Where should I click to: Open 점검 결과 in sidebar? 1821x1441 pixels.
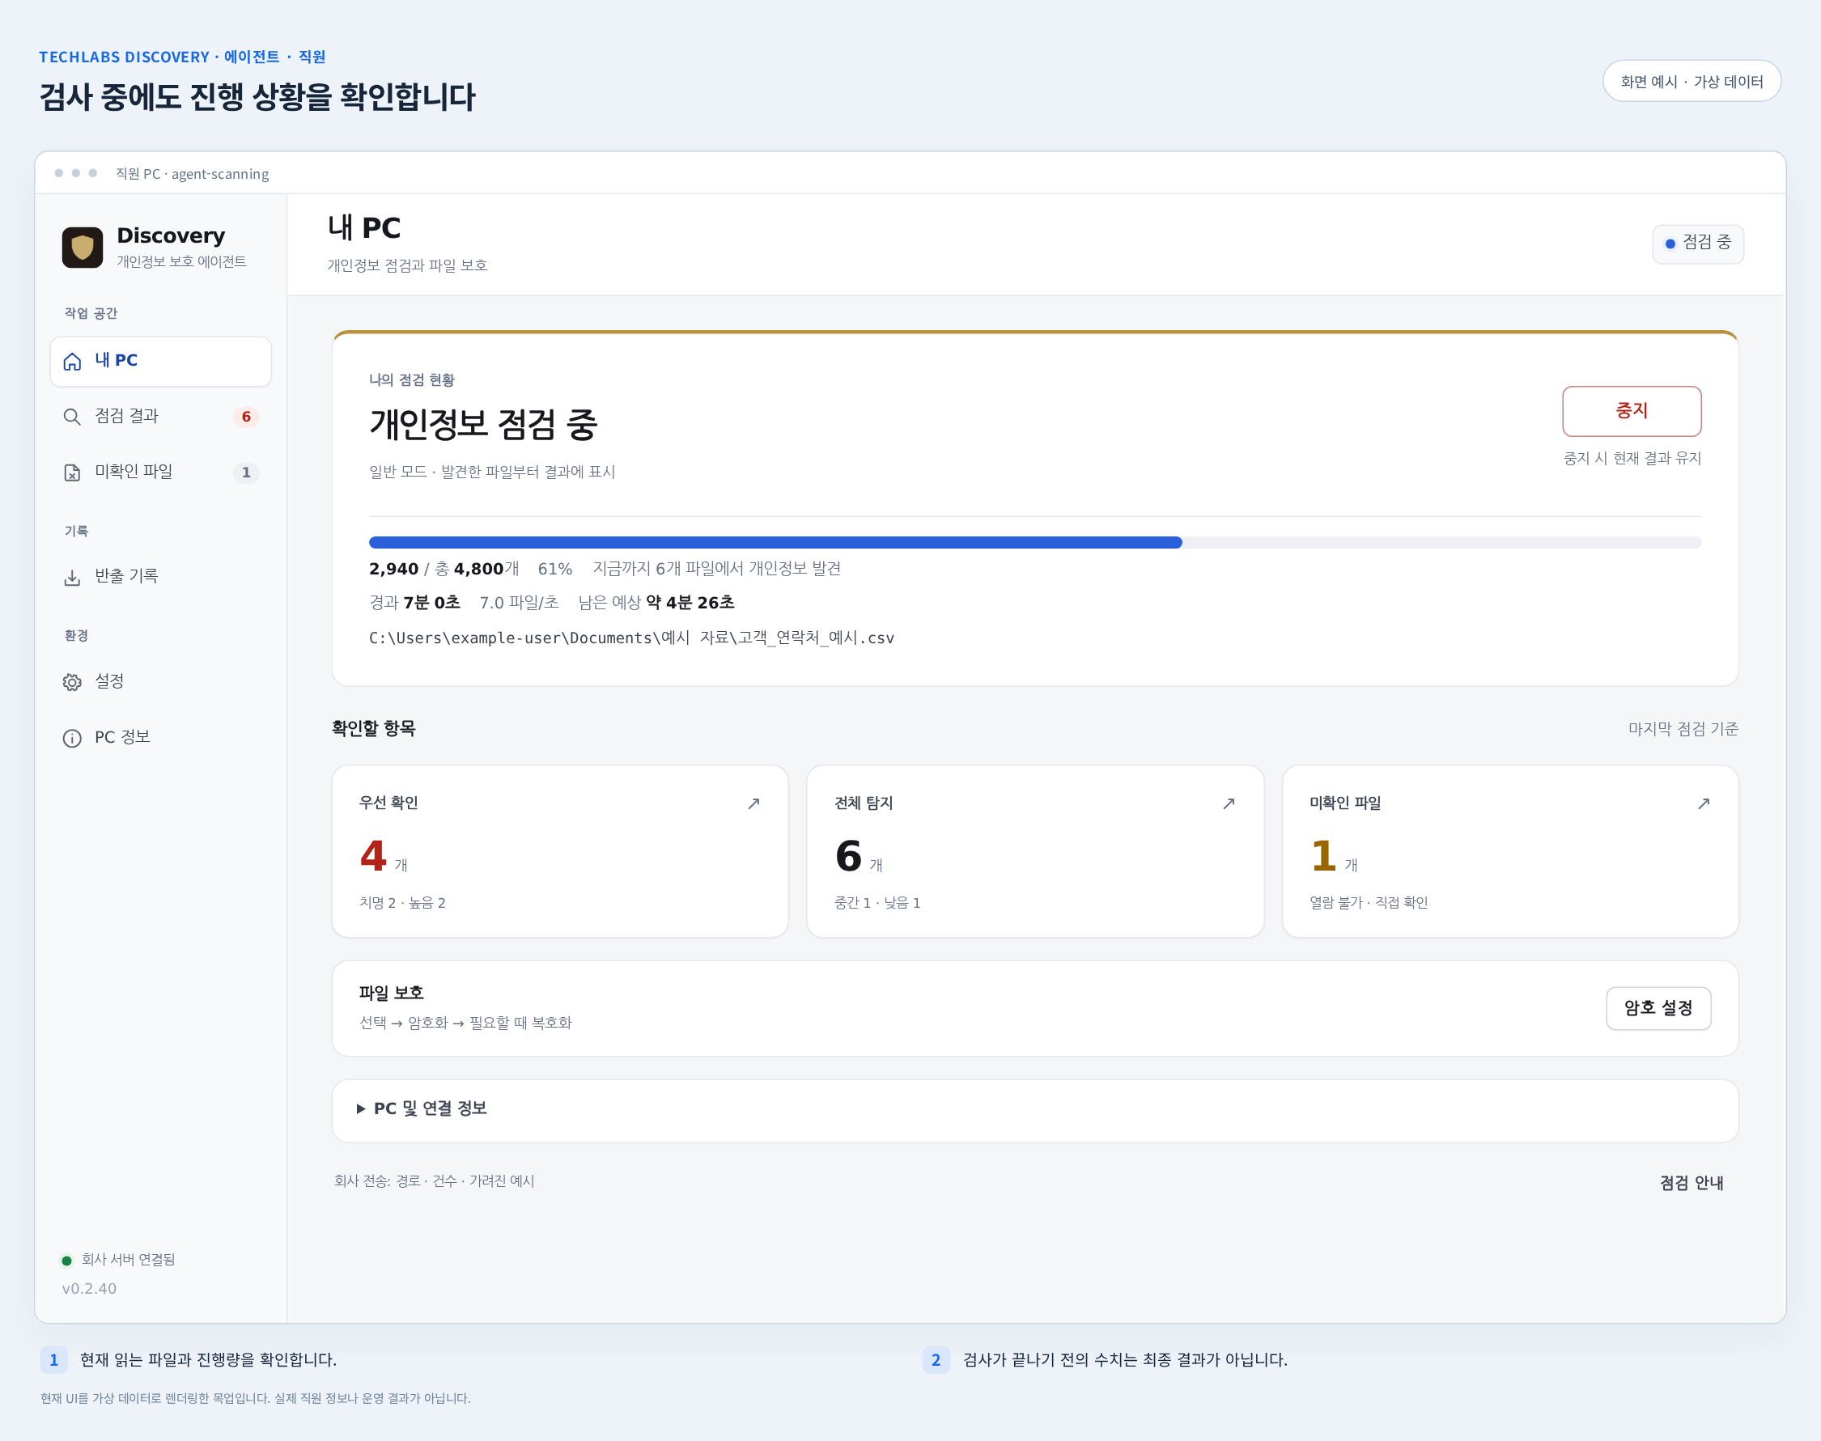pos(160,417)
